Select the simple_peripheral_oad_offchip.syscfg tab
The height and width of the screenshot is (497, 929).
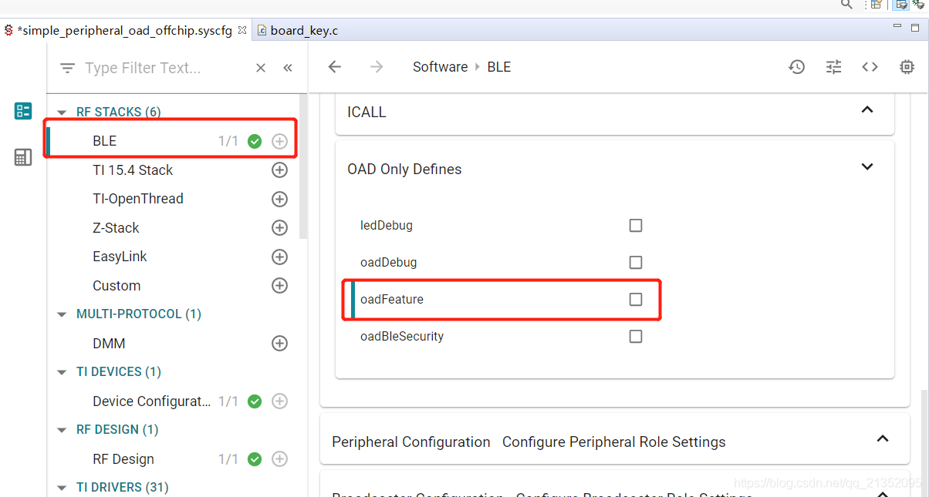123,31
